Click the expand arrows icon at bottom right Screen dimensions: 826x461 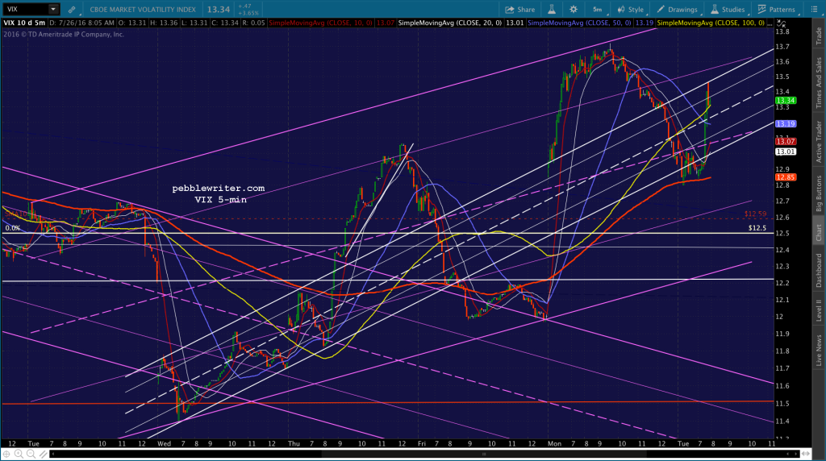tap(806, 454)
